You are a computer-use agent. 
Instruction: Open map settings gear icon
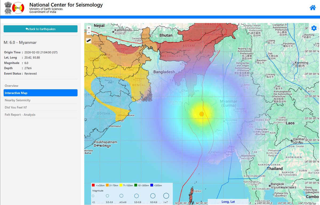pos(314,28)
